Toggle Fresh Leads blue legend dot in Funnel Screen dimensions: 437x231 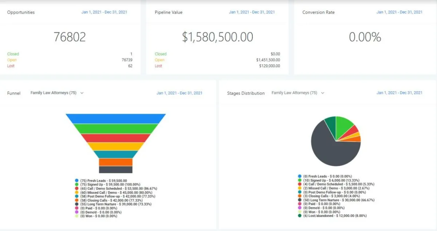click(x=77, y=180)
